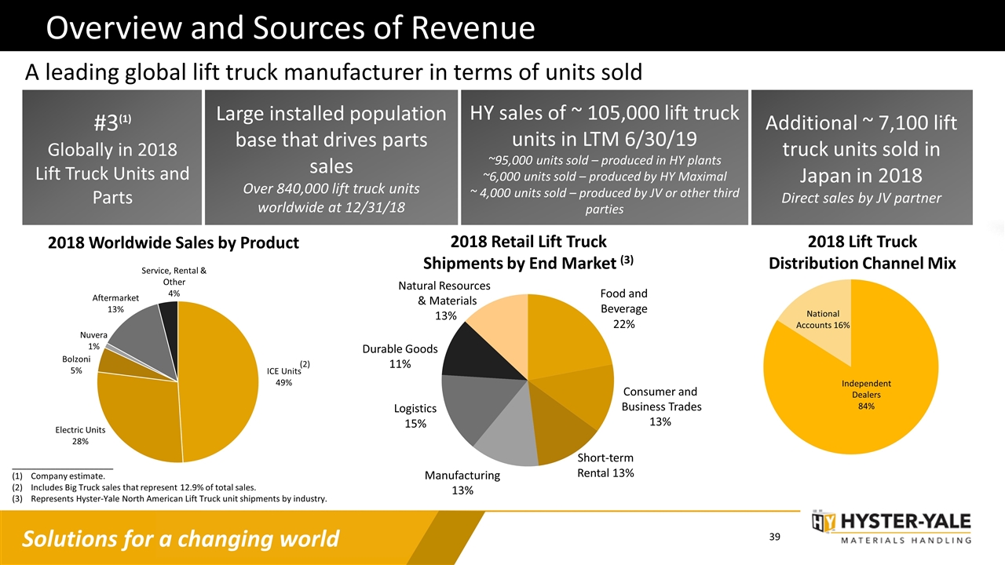Click the footnote about Big Truck sales
Viewport: 1005px width, 565px height.
[133, 487]
